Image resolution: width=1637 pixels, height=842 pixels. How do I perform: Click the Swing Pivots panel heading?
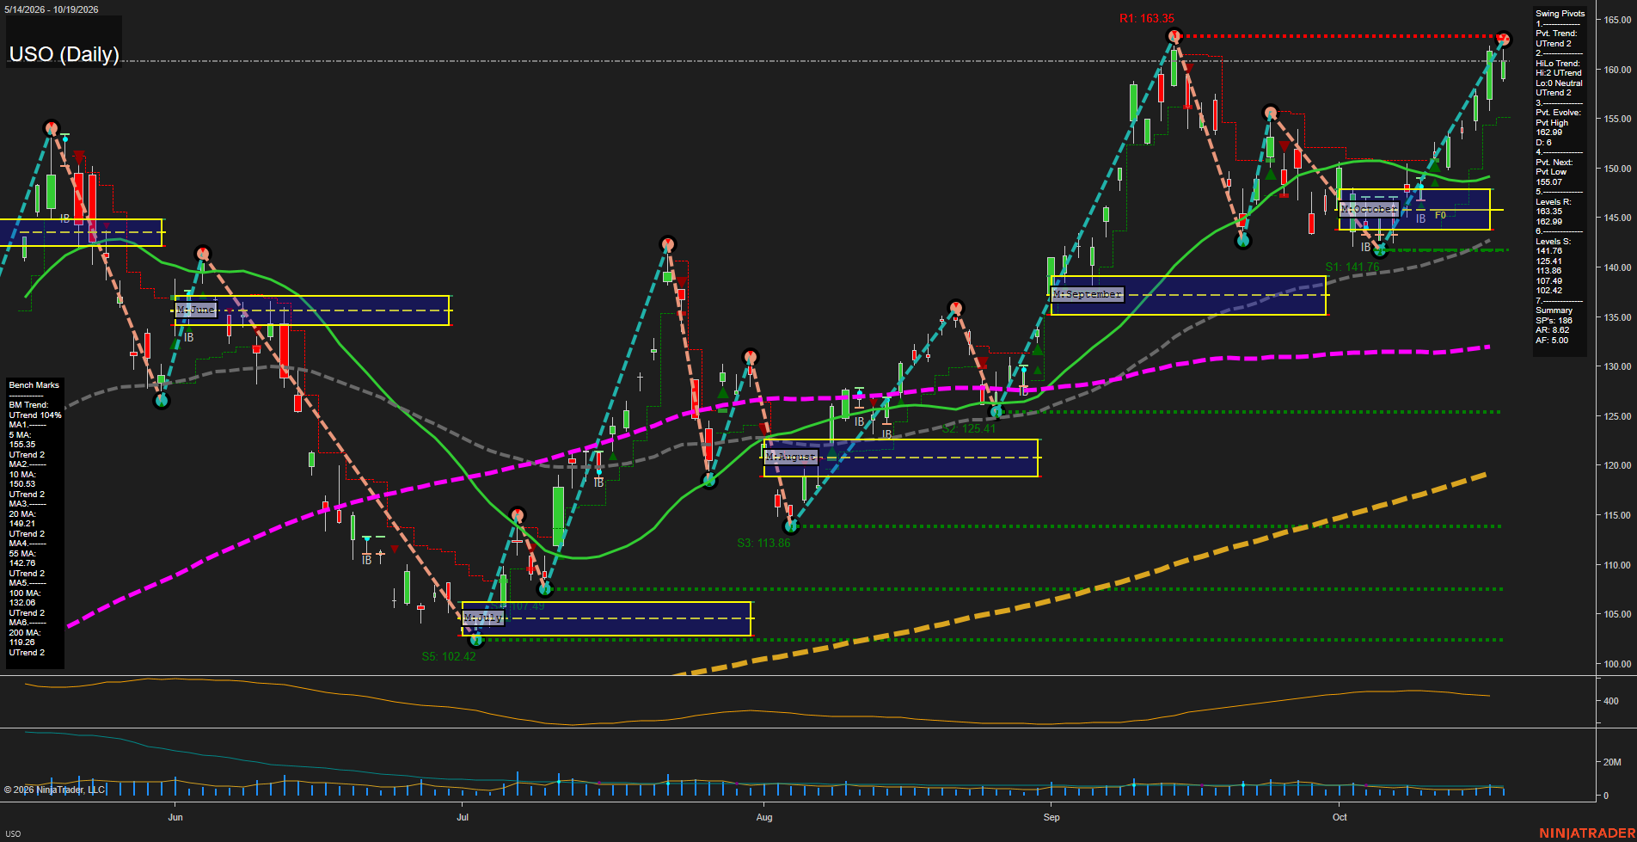[1560, 14]
